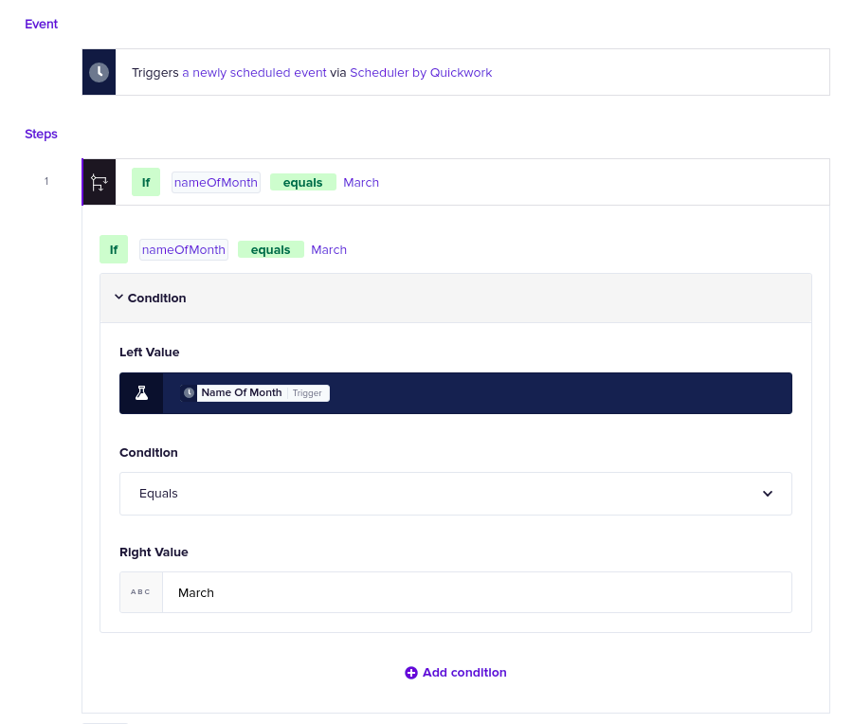The image size is (853, 724).
Task: Click the equals badge in the expanded summary
Action: 271,249
